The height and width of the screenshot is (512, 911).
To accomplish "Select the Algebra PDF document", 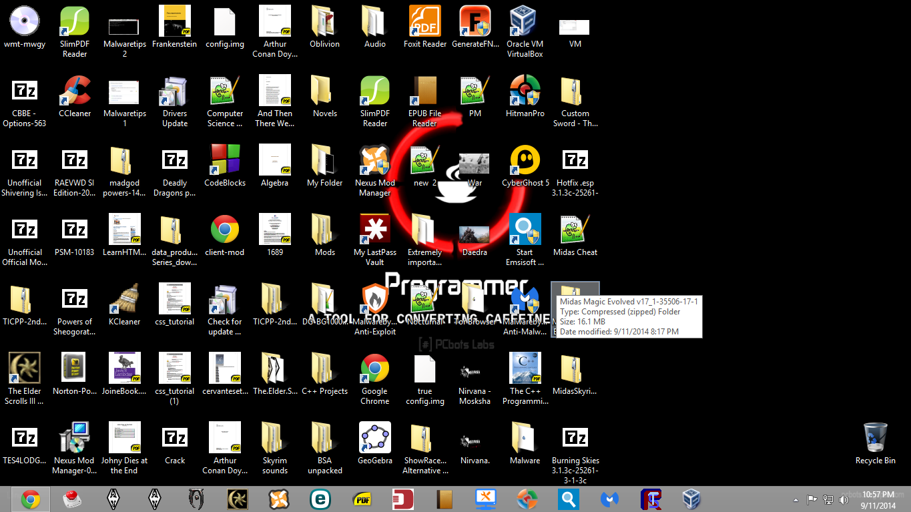I will (x=275, y=165).
